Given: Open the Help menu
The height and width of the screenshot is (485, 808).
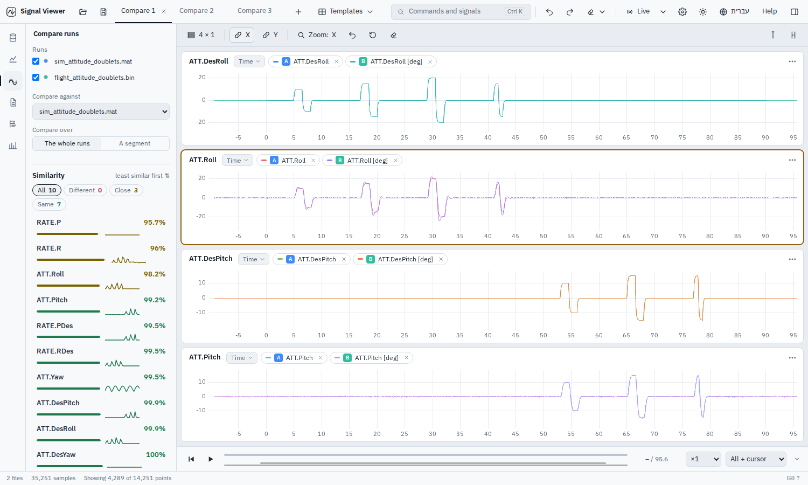Looking at the screenshot, I should point(769,11).
